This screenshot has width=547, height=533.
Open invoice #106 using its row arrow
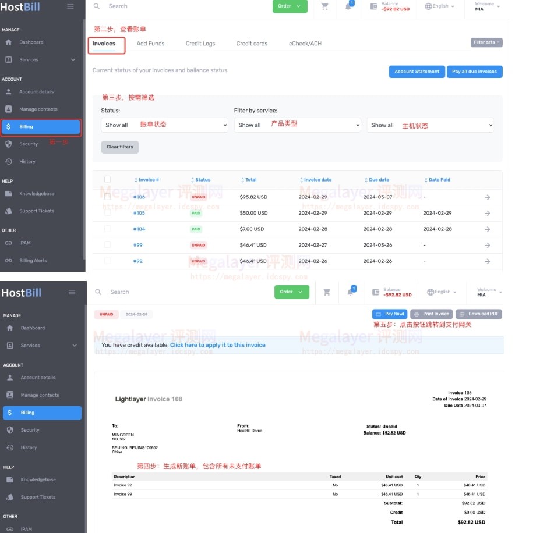point(487,197)
